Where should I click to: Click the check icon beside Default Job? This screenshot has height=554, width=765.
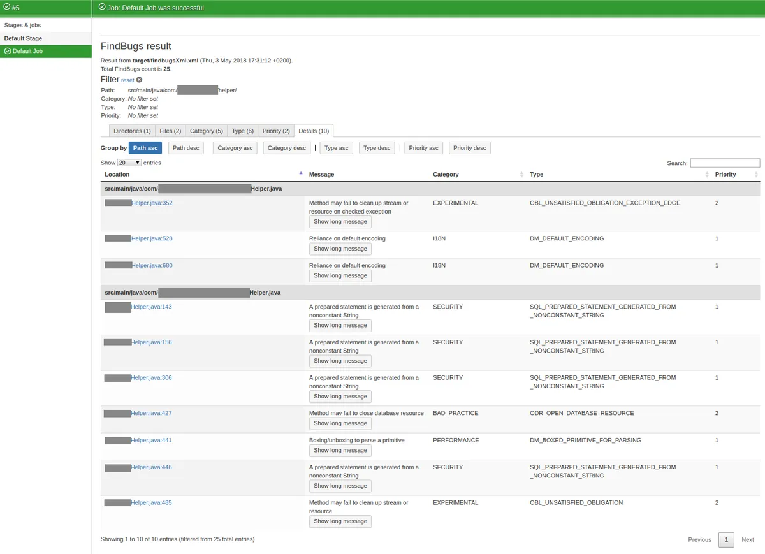(8, 51)
